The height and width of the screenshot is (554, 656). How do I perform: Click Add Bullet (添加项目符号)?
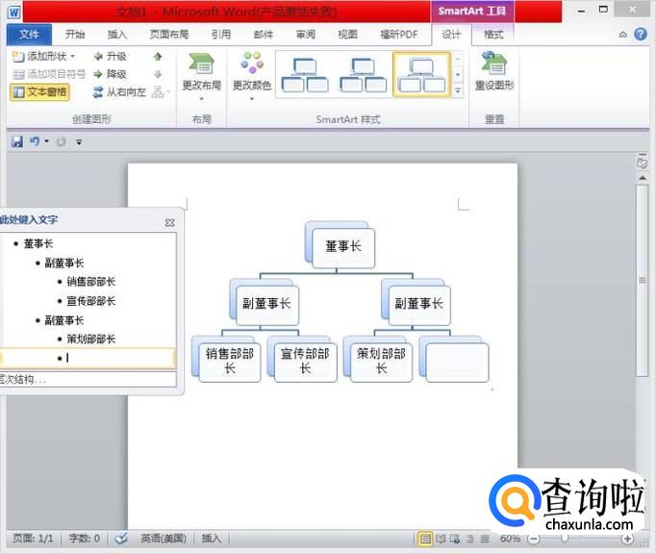tap(48, 74)
